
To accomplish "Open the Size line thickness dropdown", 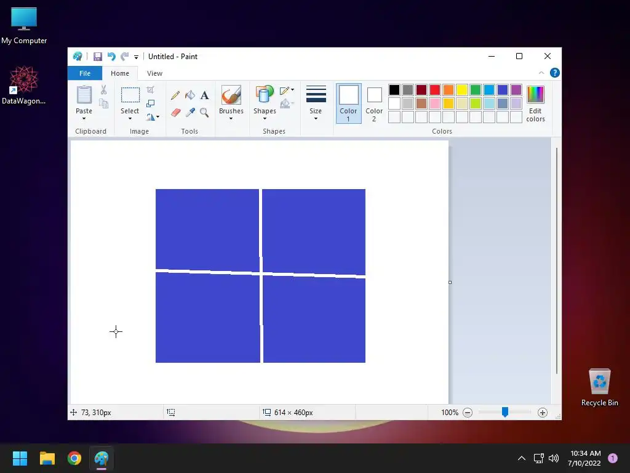I will [x=316, y=103].
